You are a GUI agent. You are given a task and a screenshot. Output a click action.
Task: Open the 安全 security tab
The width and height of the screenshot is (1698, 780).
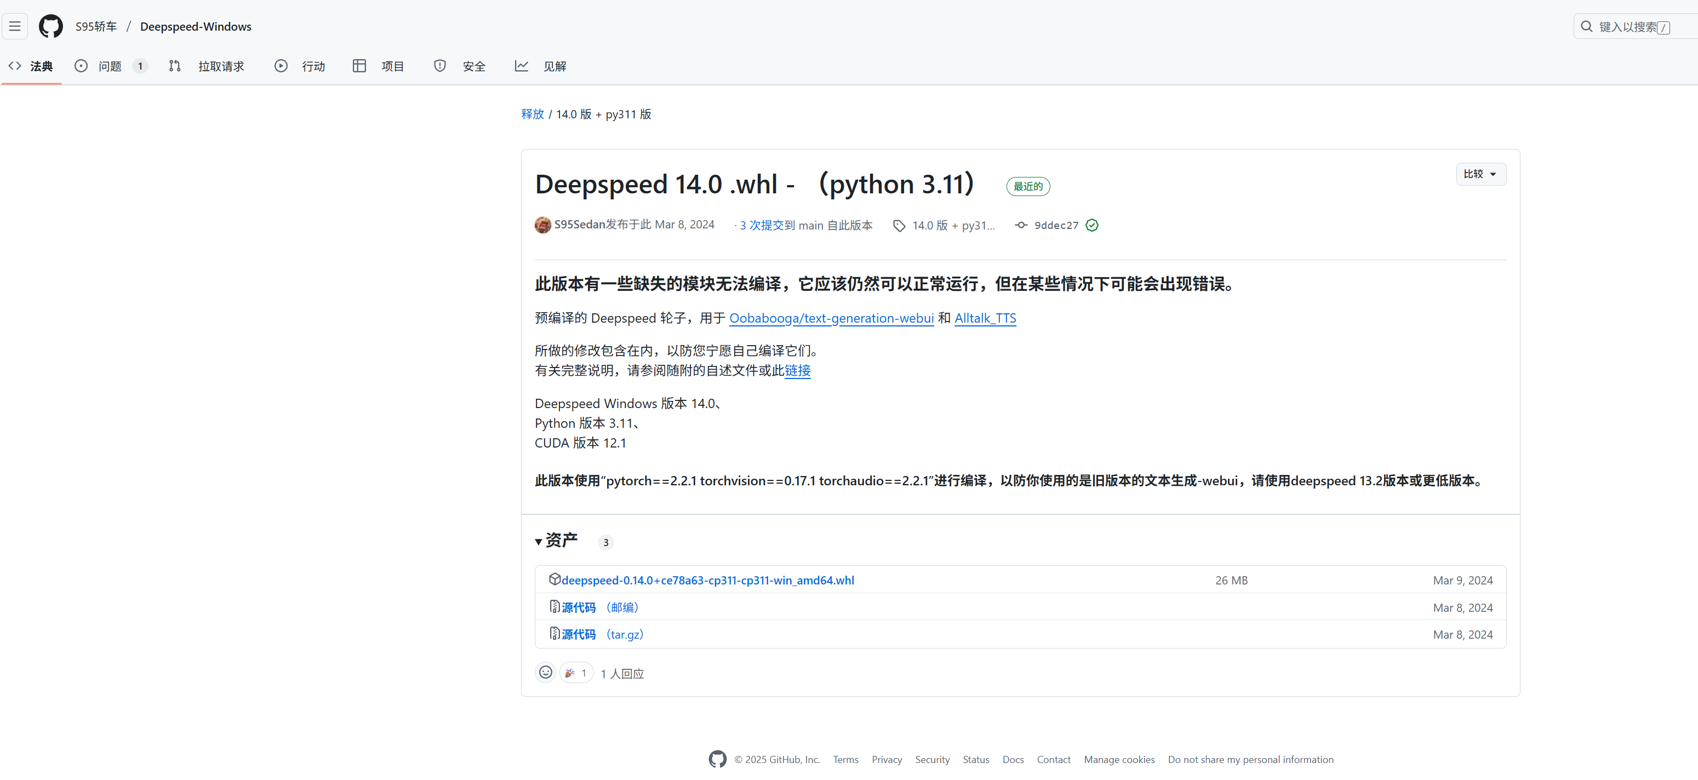point(473,66)
